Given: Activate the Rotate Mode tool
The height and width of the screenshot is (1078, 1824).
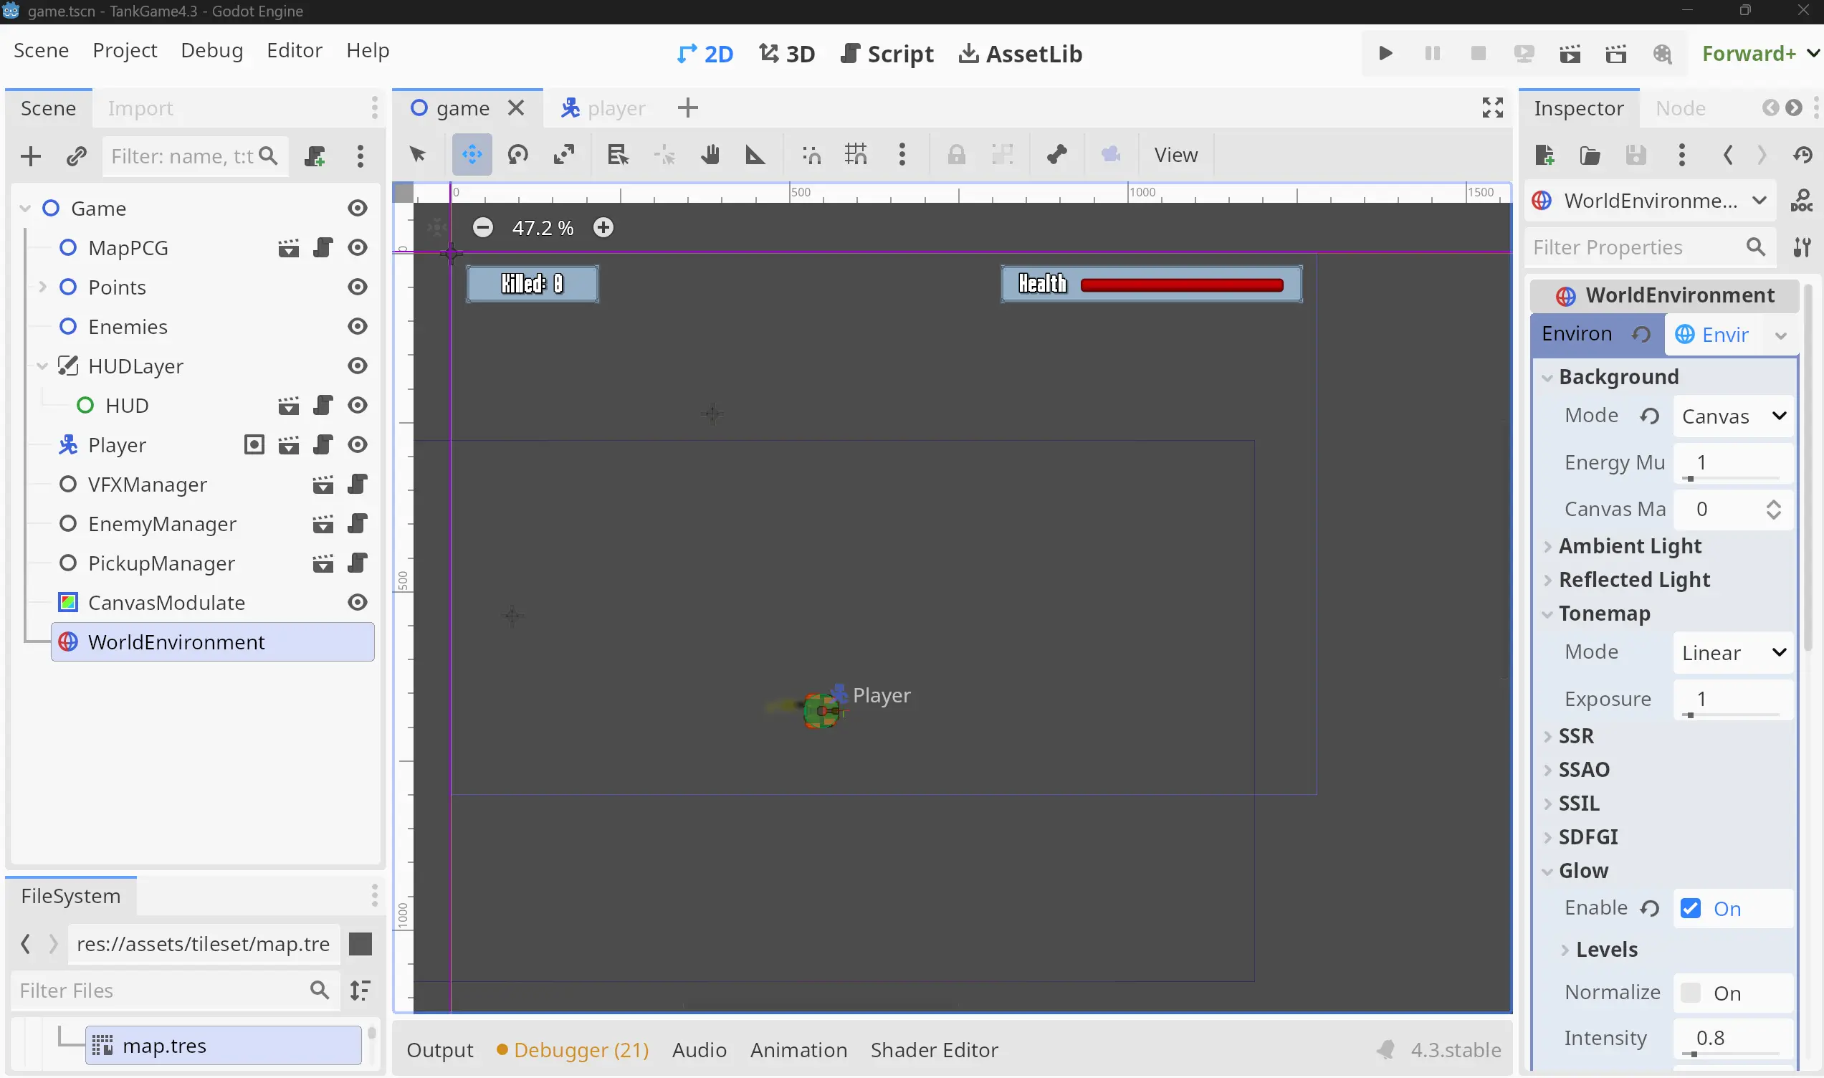Looking at the screenshot, I should (517, 154).
